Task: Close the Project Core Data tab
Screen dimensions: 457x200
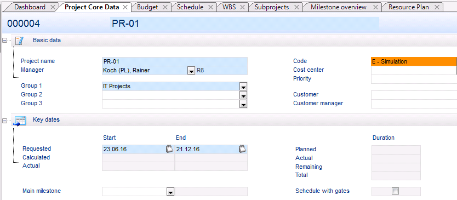Action: 125,7
